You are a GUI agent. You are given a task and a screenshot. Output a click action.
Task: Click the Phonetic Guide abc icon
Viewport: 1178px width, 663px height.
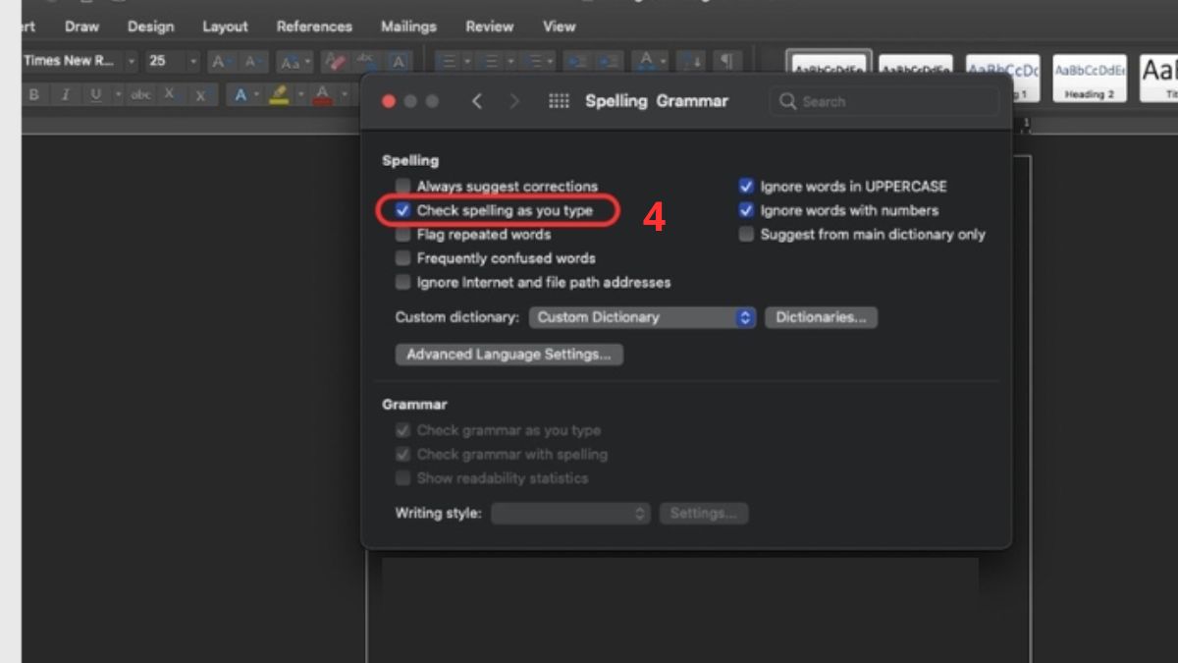pyautogui.click(x=368, y=62)
